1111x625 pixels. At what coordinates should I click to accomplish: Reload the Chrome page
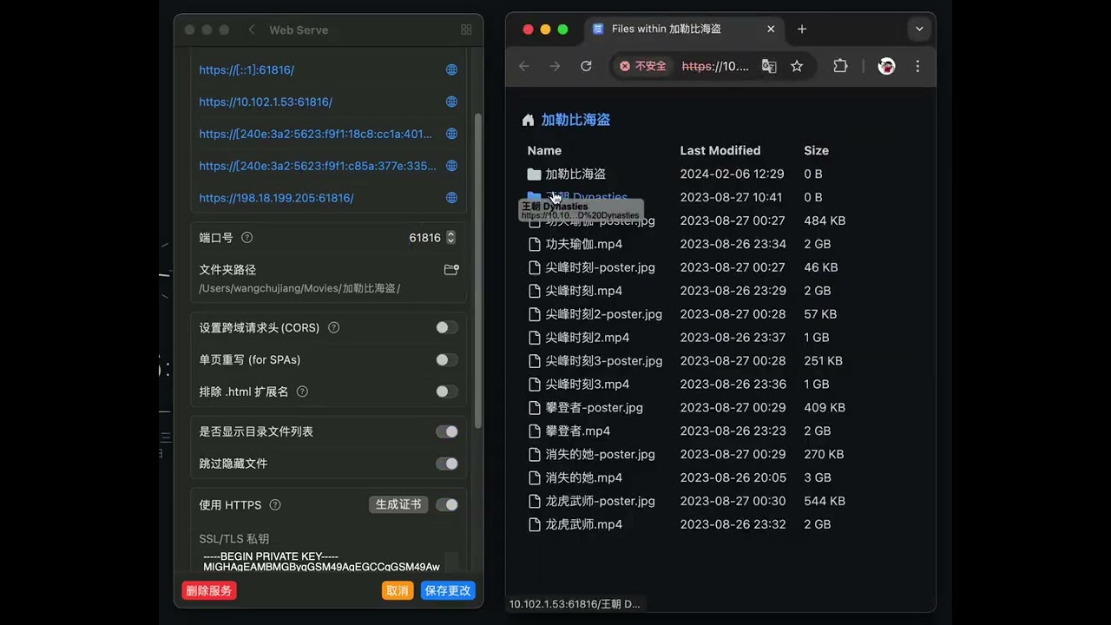(x=586, y=66)
